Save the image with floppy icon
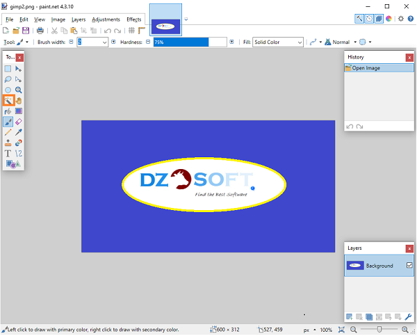 click(x=26, y=31)
